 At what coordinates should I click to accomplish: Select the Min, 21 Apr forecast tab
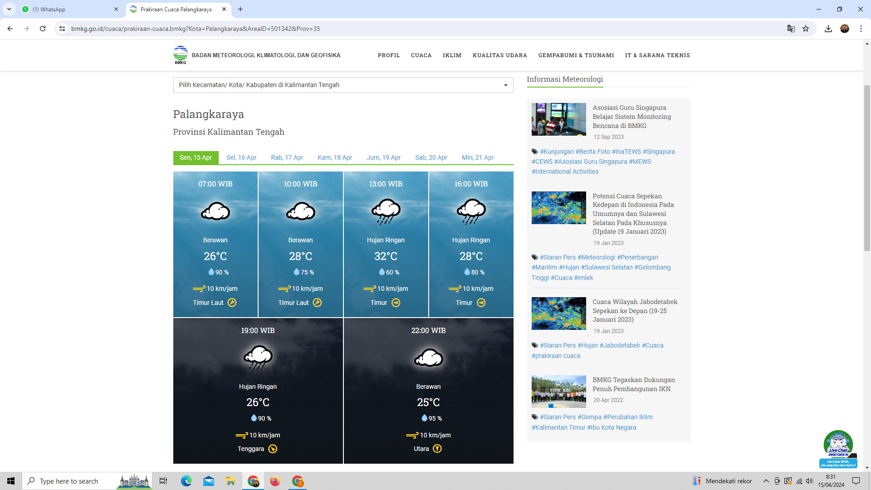coord(478,157)
